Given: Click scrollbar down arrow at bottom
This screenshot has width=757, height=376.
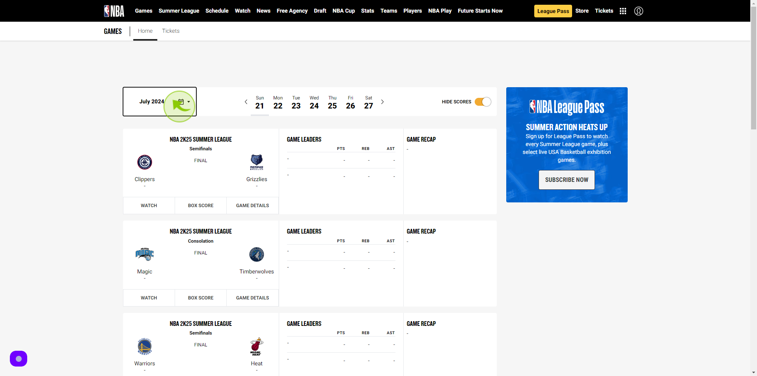Looking at the screenshot, I should (x=753, y=372).
